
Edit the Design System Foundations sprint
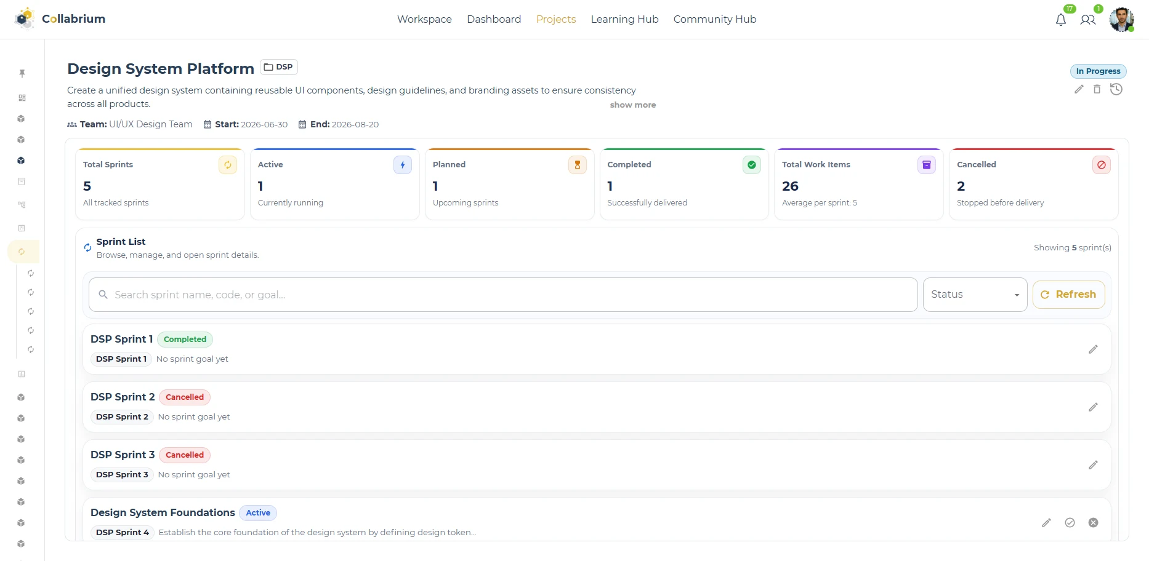[1046, 523]
